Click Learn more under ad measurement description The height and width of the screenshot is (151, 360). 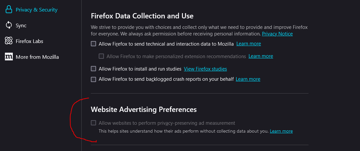(281, 131)
